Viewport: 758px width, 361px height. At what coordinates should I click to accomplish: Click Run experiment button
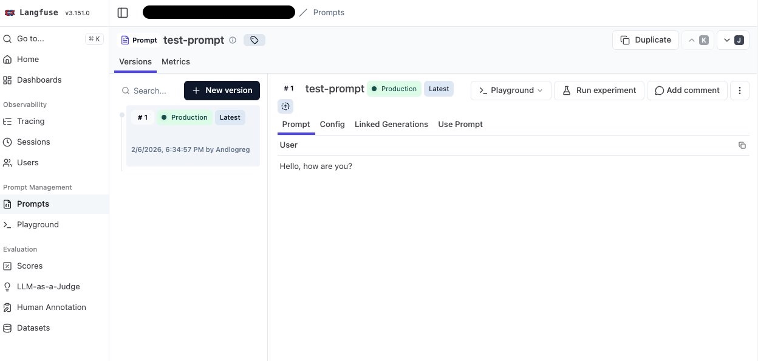pyautogui.click(x=598, y=91)
